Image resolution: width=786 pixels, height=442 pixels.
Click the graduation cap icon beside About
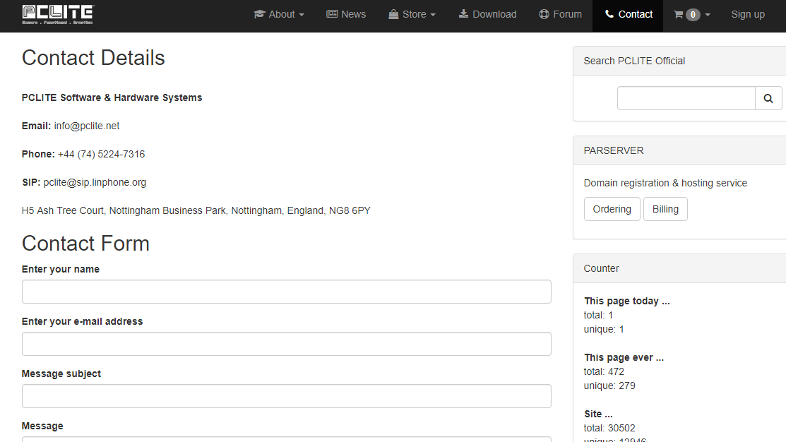pos(259,15)
